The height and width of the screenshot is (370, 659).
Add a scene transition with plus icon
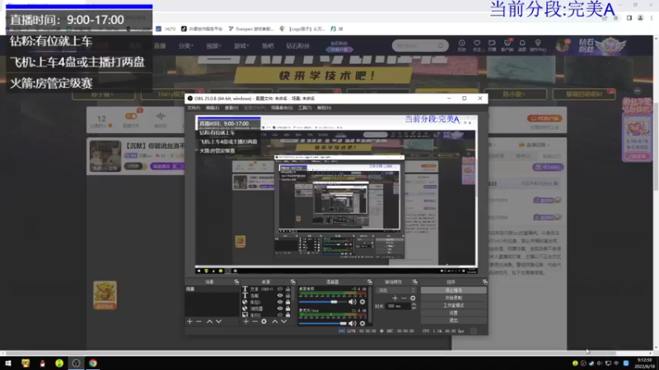(395, 298)
